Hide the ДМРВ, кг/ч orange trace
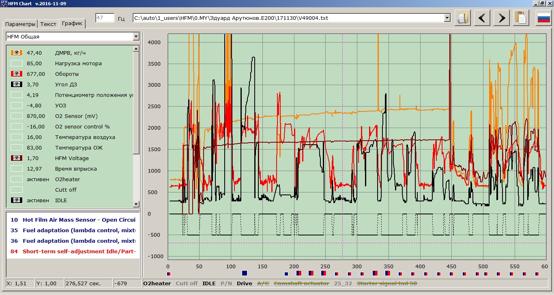The width and height of the screenshot is (554, 295). [17, 53]
